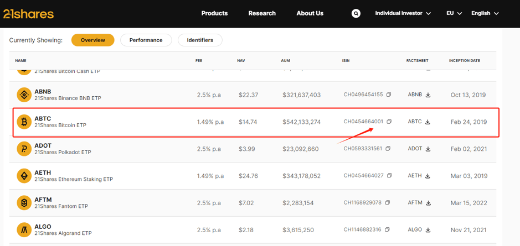Image resolution: width=520 pixels, height=246 pixels.
Task: Download the ALGO factsheet
Action: [x=428, y=230]
